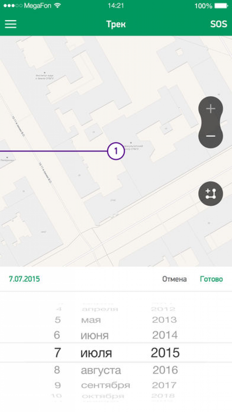Screen dimensions: 232x412
Task: Open the hamburger menu
Action: coord(11,24)
